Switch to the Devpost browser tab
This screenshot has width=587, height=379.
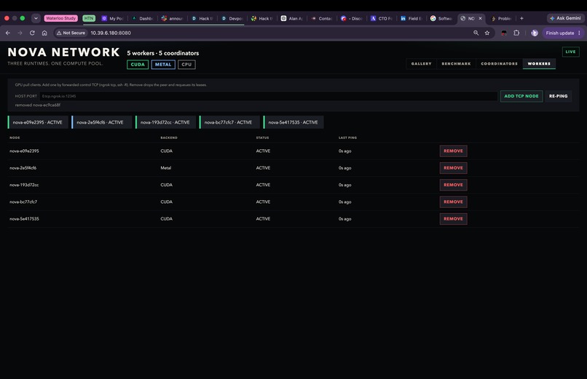(x=232, y=18)
